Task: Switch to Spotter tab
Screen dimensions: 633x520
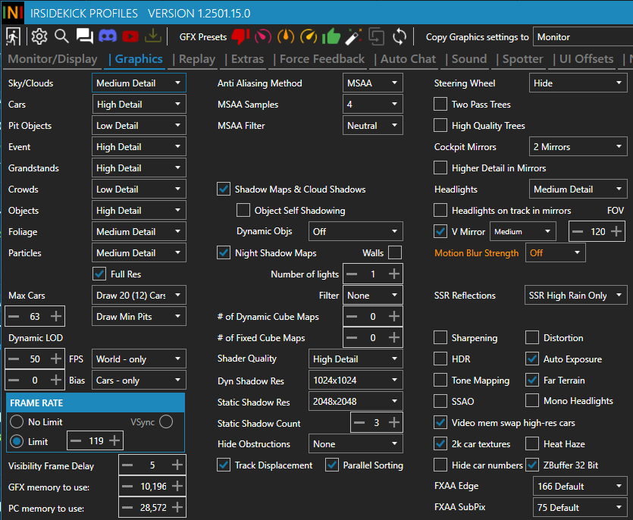Action: click(x=523, y=59)
